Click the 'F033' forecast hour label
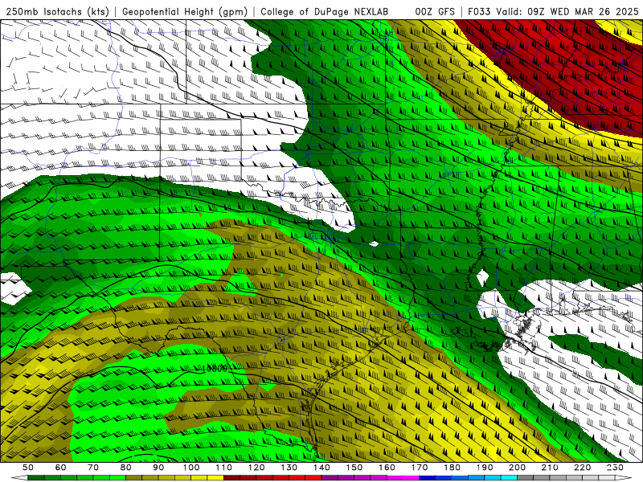 point(479,12)
